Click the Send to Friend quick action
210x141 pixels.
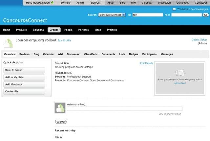click(24, 70)
